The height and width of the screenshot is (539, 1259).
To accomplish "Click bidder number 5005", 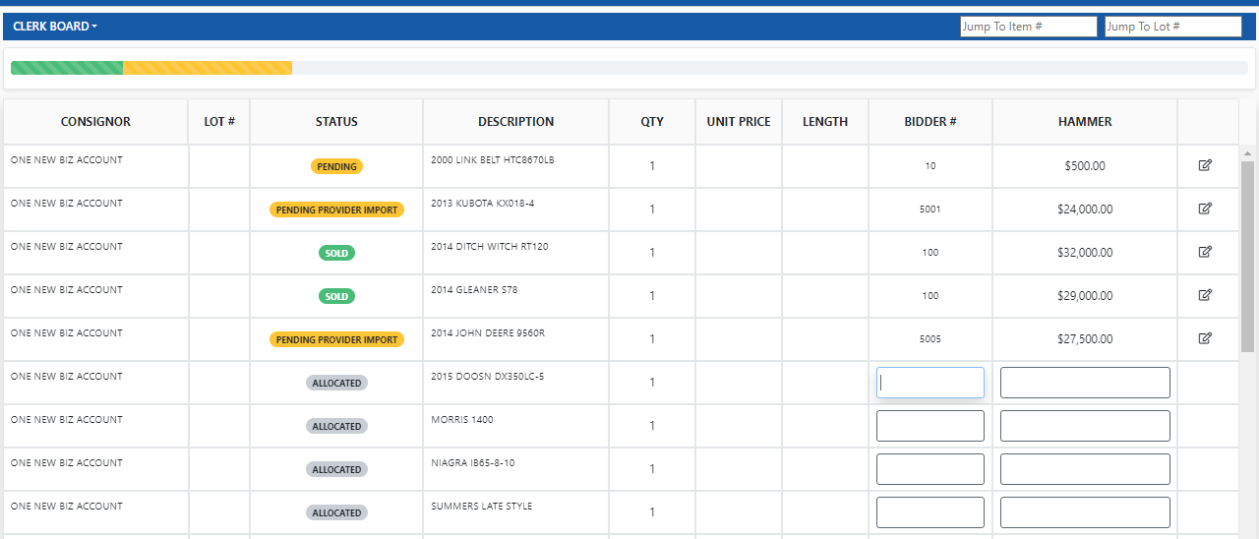I will point(930,339).
